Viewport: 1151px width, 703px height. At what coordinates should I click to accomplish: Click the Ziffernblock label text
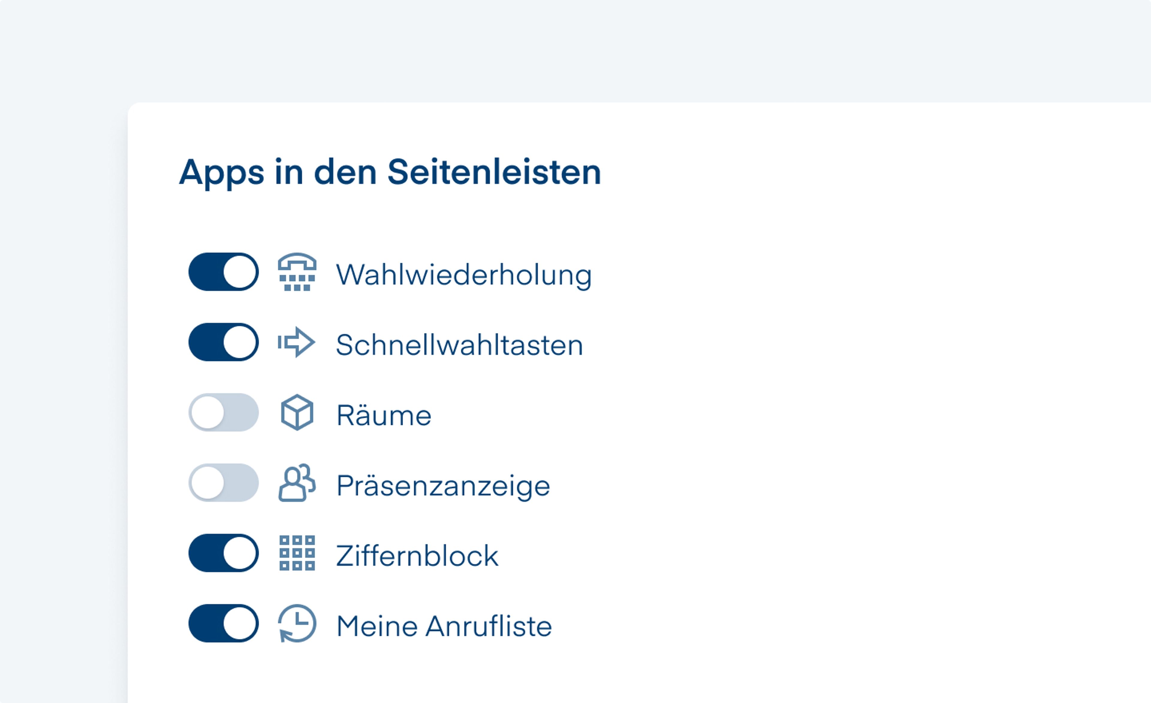[x=417, y=556]
